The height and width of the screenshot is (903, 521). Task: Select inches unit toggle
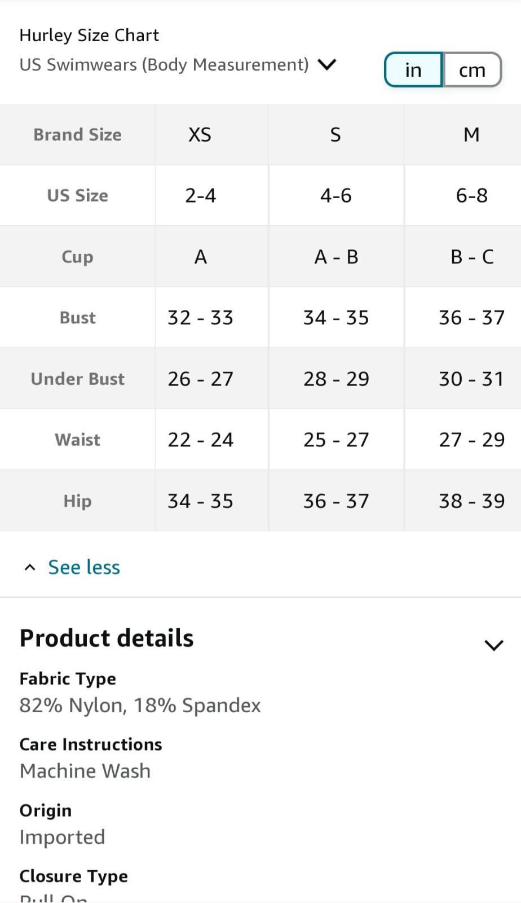point(413,70)
